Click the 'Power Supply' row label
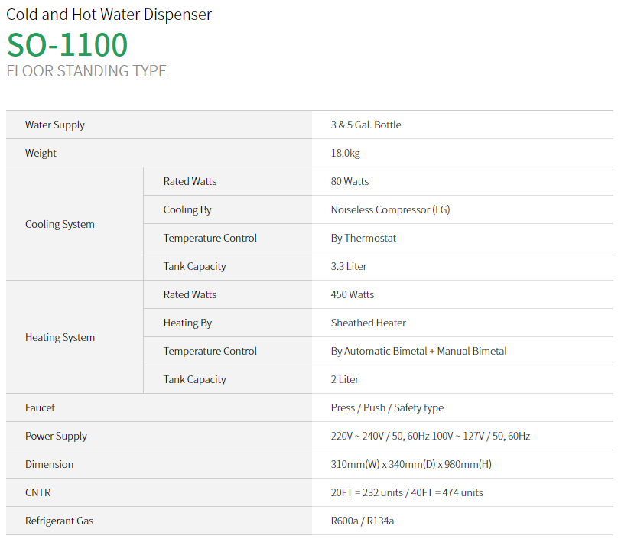621x539 pixels. (57, 437)
